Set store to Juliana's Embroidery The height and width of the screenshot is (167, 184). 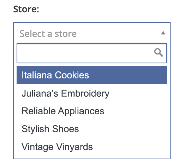(x=92, y=93)
